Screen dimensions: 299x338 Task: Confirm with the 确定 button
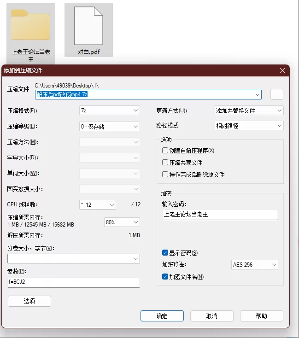point(162,316)
